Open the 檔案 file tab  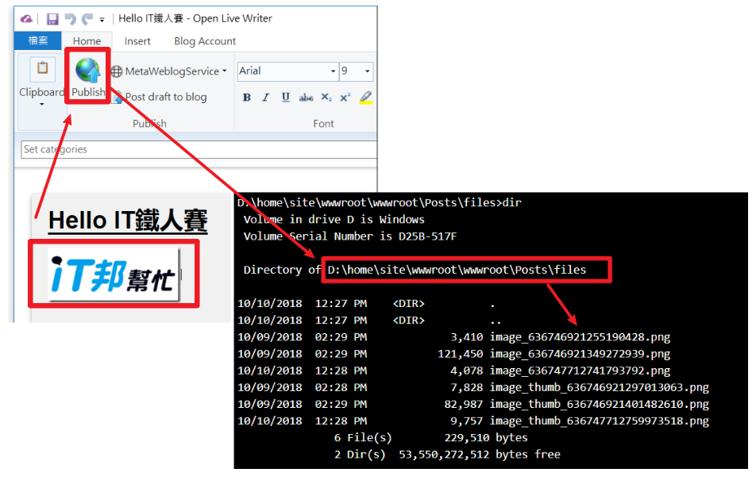pyautogui.click(x=37, y=41)
